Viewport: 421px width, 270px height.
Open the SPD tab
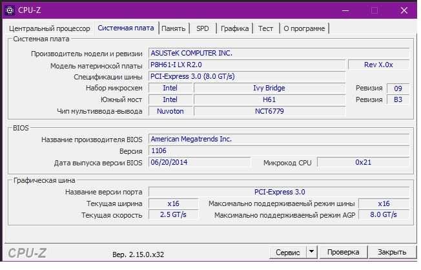[203, 28]
